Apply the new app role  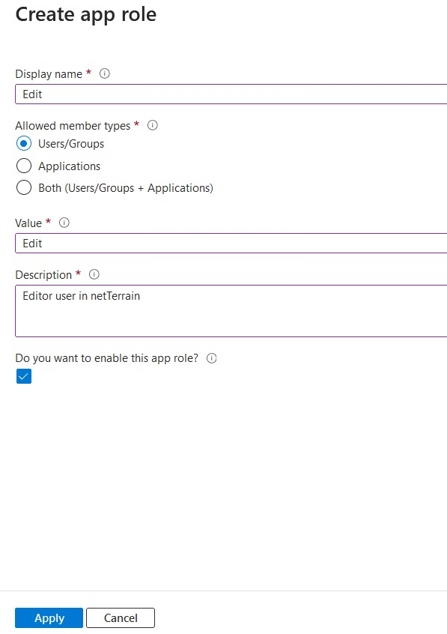49,618
